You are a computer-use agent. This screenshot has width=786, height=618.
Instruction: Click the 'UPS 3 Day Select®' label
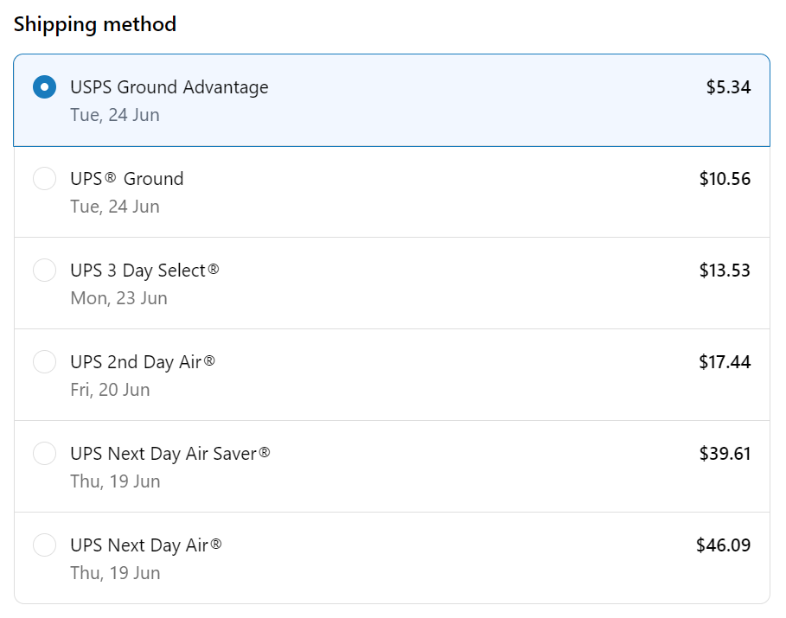point(145,271)
